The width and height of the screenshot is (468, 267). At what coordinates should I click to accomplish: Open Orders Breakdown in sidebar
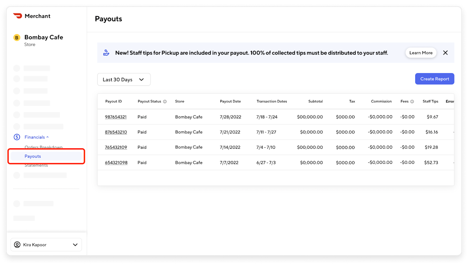pyautogui.click(x=44, y=148)
